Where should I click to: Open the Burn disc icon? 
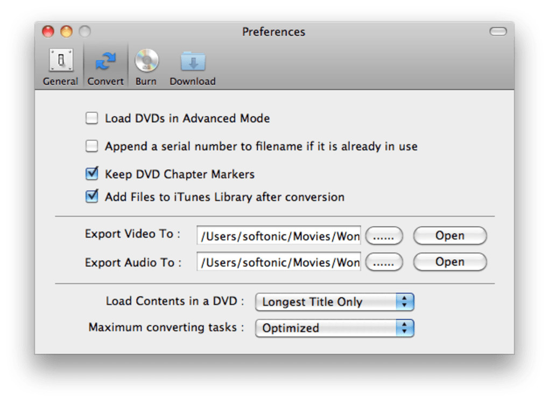pos(146,60)
